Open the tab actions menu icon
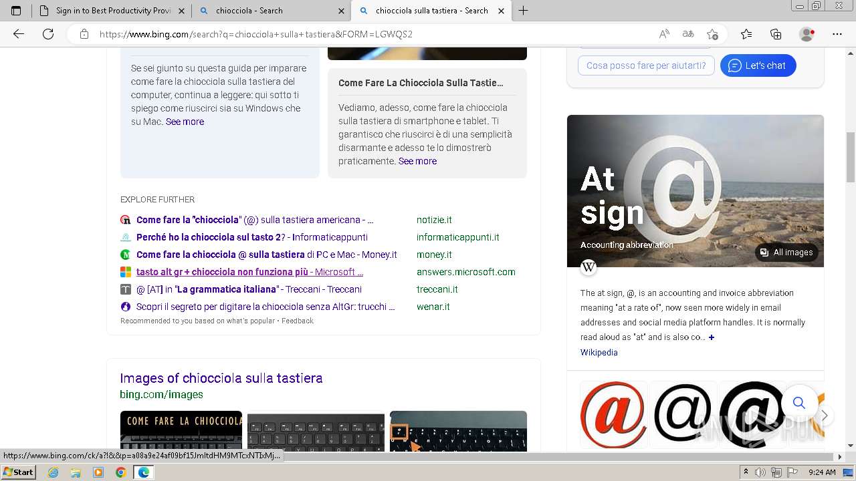856x481 pixels. (x=16, y=11)
